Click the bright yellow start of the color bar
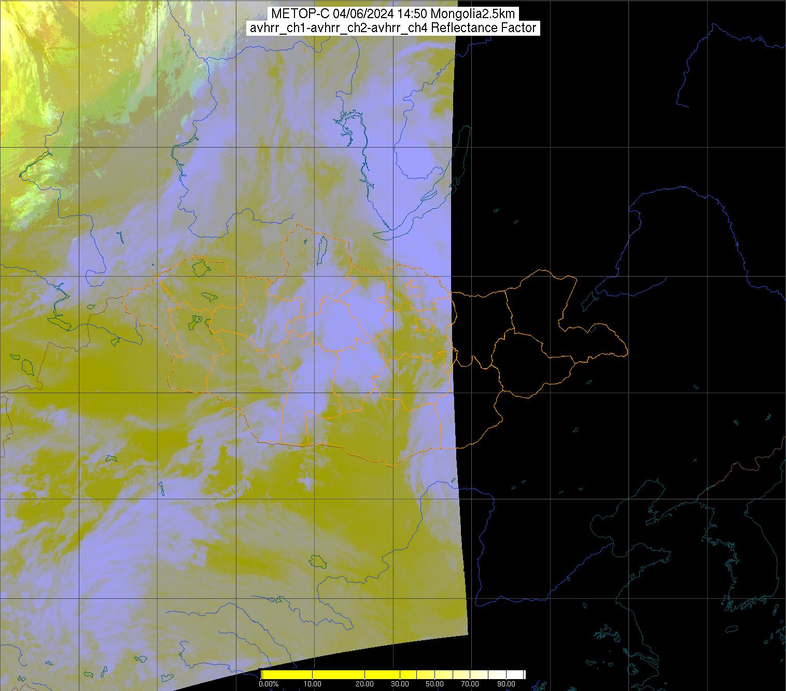786x691 pixels. click(265, 674)
